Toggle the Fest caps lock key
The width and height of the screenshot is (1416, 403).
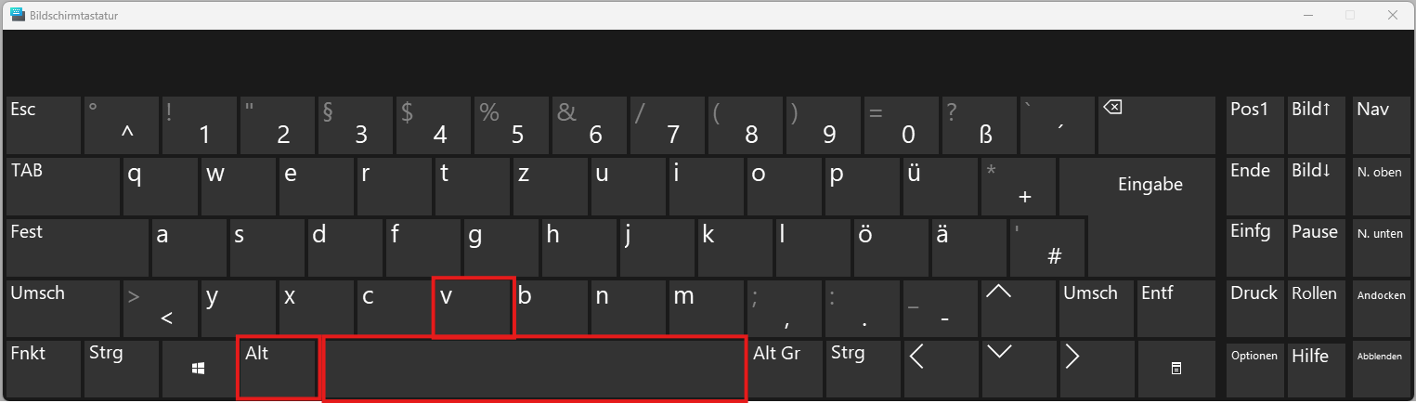click(x=77, y=247)
